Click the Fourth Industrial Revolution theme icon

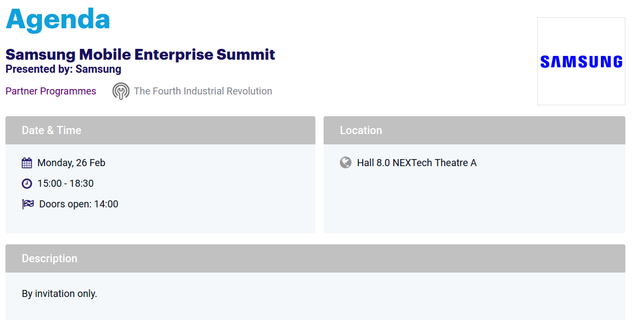pos(121,91)
